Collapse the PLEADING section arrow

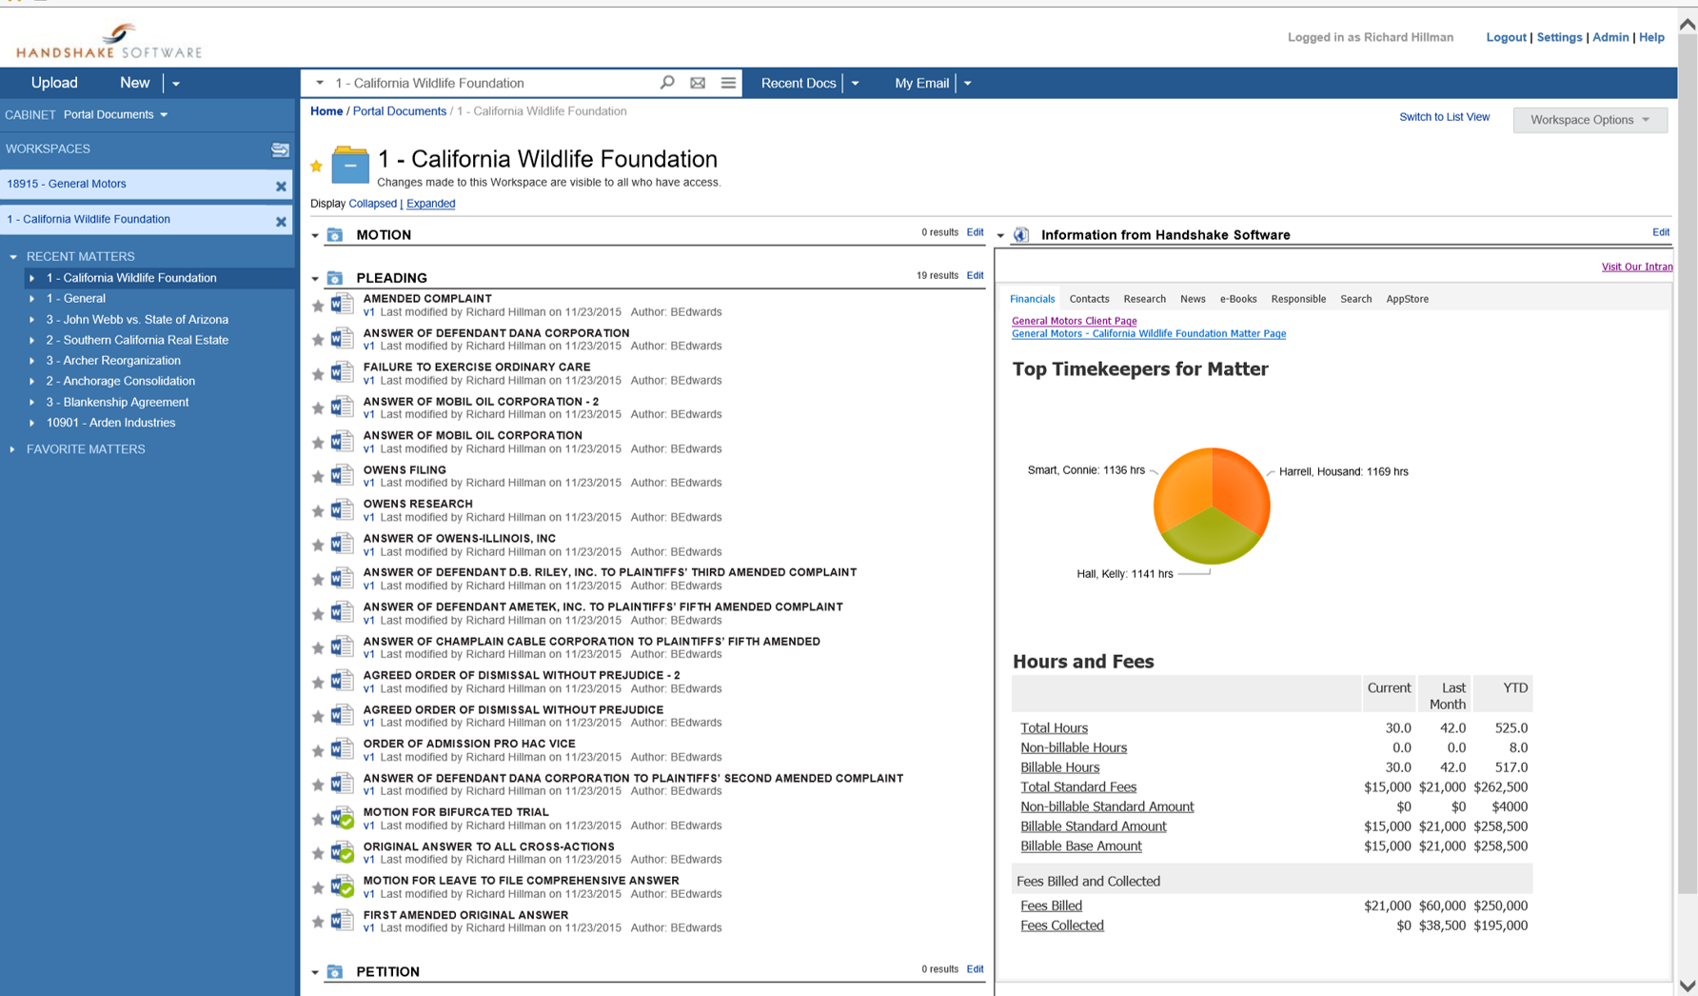point(315,279)
